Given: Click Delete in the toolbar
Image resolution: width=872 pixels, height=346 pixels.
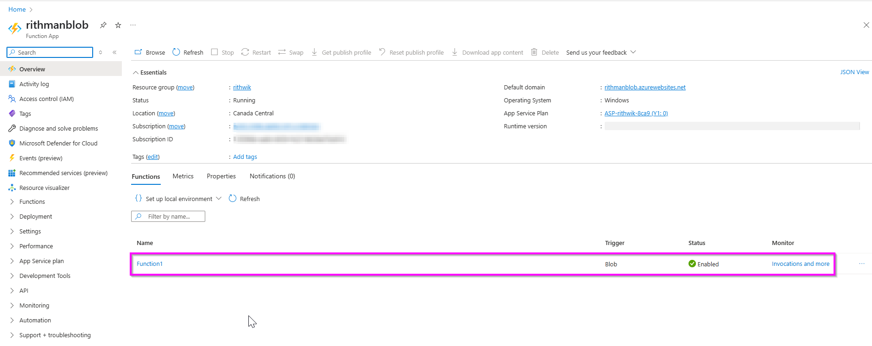Looking at the screenshot, I should 545,52.
